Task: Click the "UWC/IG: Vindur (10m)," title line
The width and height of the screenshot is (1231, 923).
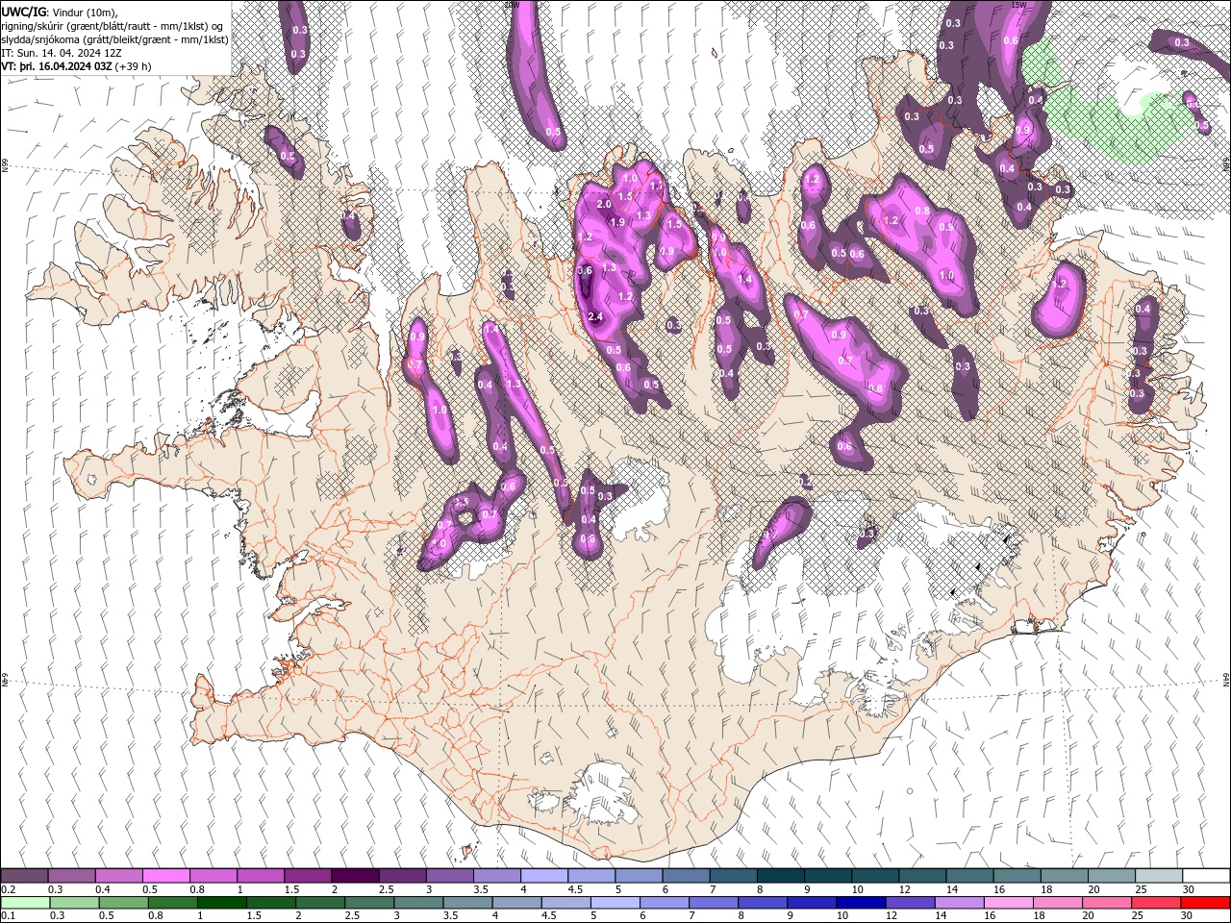Action: pos(60,12)
